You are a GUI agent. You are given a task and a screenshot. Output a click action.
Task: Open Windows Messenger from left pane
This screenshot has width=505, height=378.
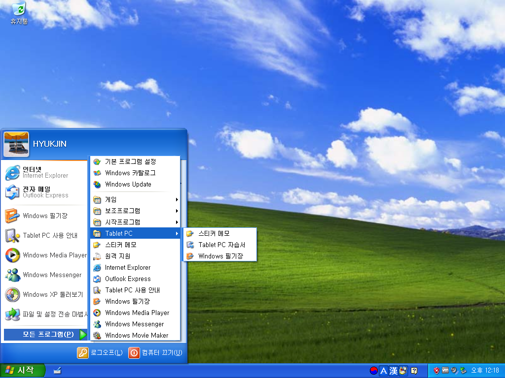click(44, 275)
